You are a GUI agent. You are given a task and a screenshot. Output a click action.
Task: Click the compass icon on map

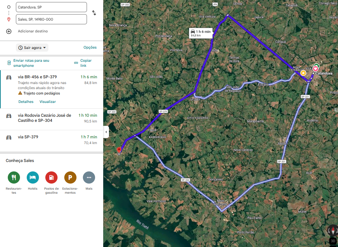click(x=333, y=231)
